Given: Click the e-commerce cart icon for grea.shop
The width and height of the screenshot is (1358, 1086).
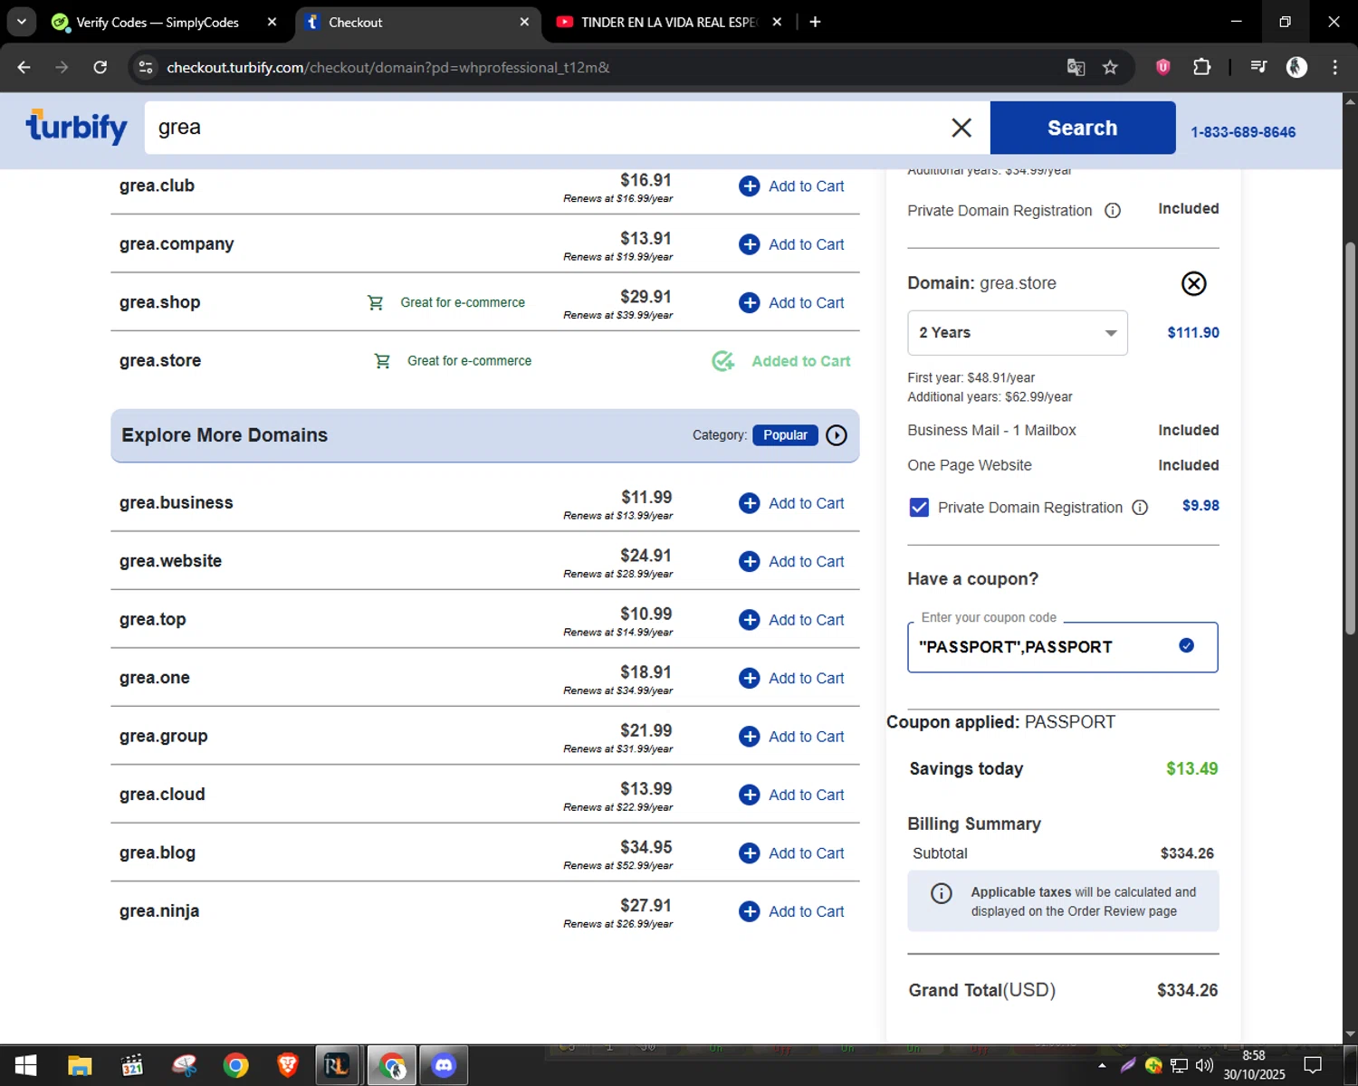Looking at the screenshot, I should click(x=375, y=302).
